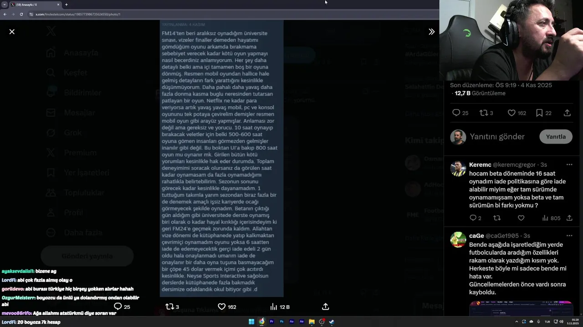Click the enlarged tweet text image

coord(221,158)
